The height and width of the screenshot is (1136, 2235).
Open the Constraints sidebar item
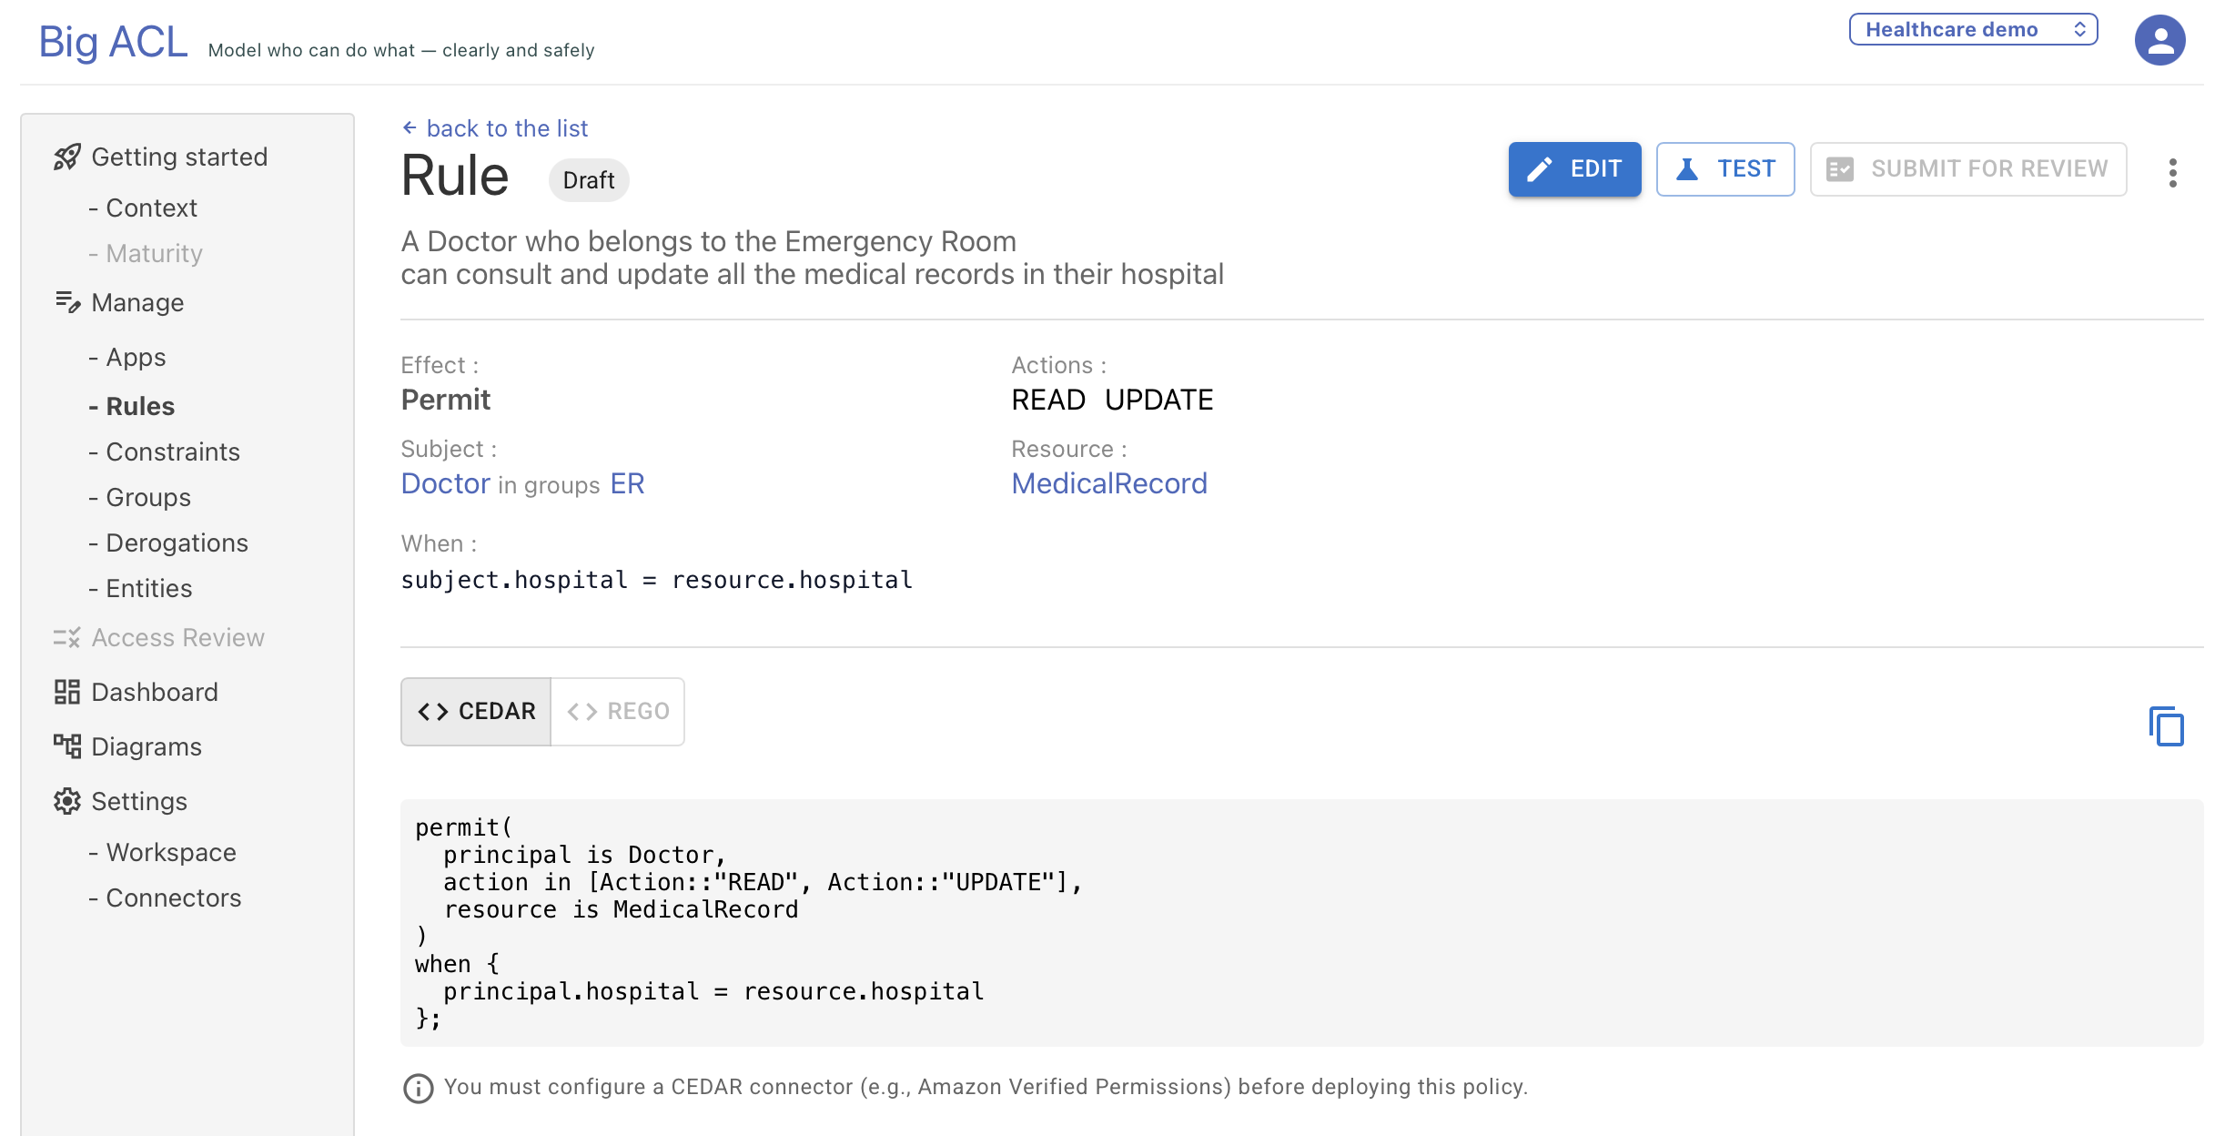(173, 451)
